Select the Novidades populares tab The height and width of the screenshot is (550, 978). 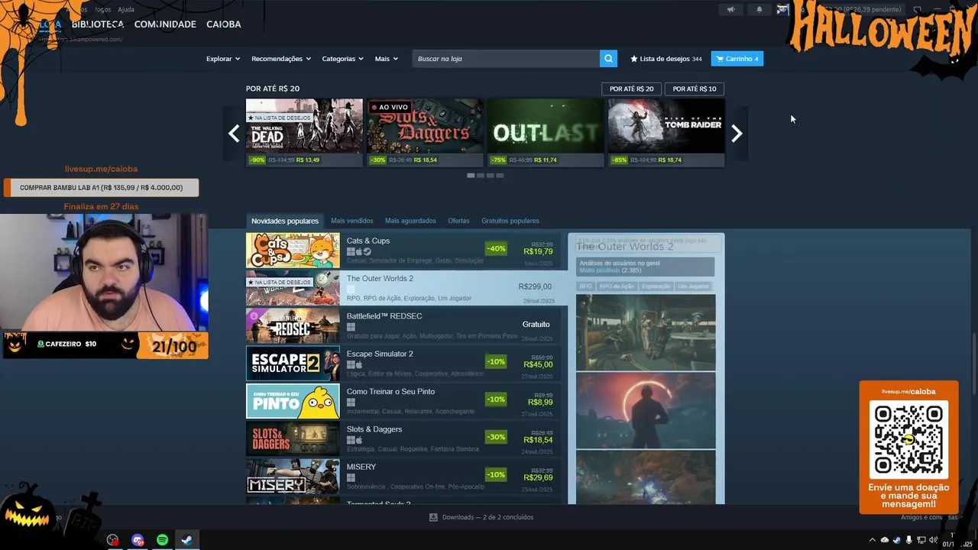coord(285,221)
